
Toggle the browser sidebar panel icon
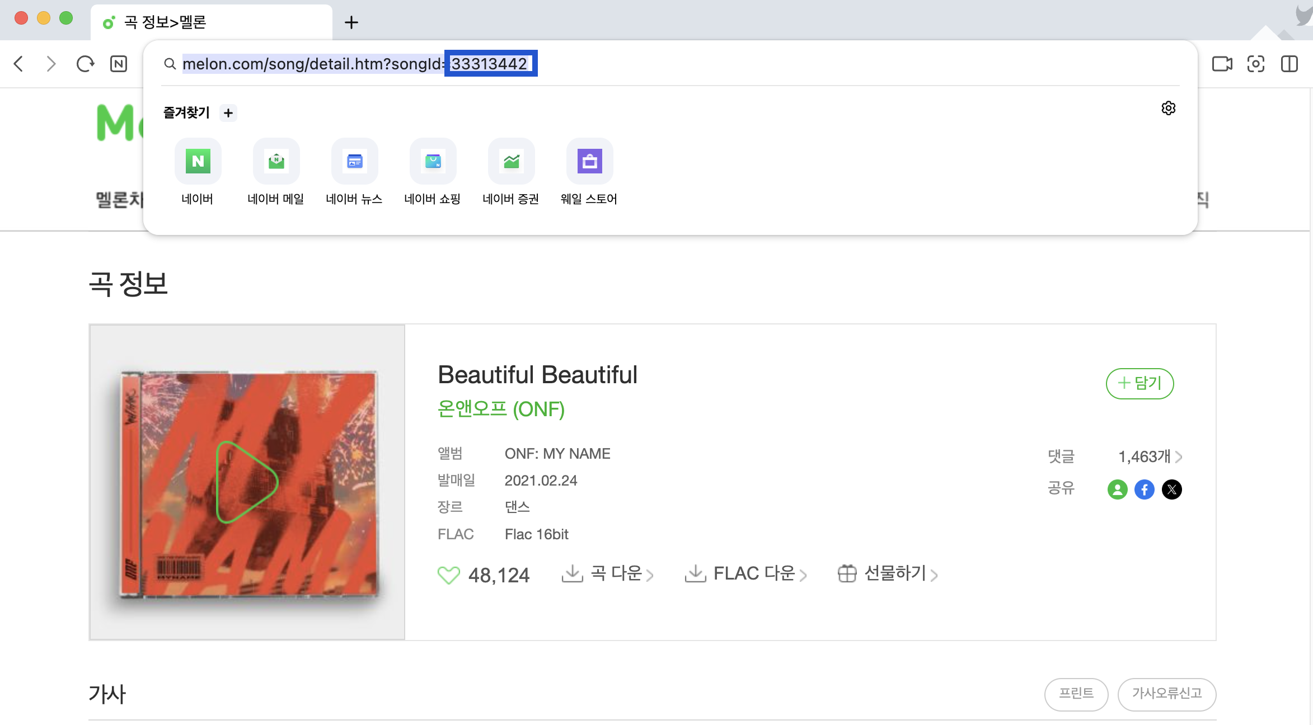click(1289, 64)
